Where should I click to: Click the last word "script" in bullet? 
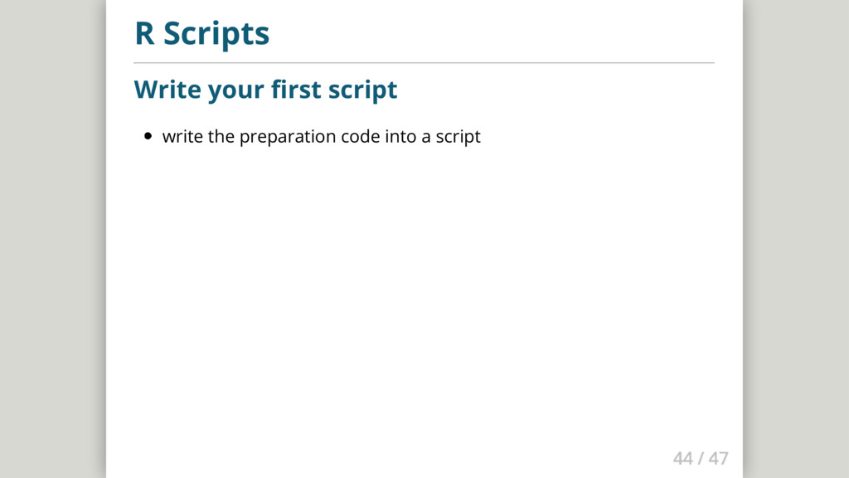tap(458, 137)
